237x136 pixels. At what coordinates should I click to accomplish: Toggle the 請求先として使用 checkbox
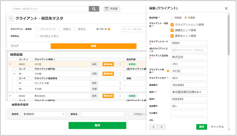(x=172, y=36)
